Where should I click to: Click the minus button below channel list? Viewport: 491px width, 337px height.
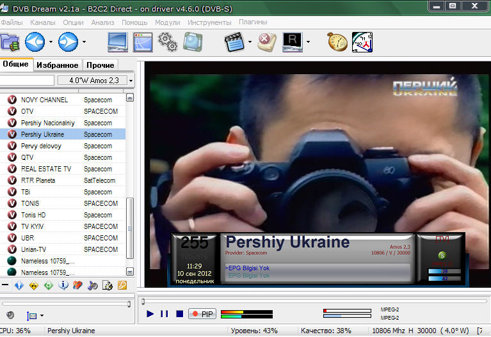pyautogui.click(x=4, y=285)
